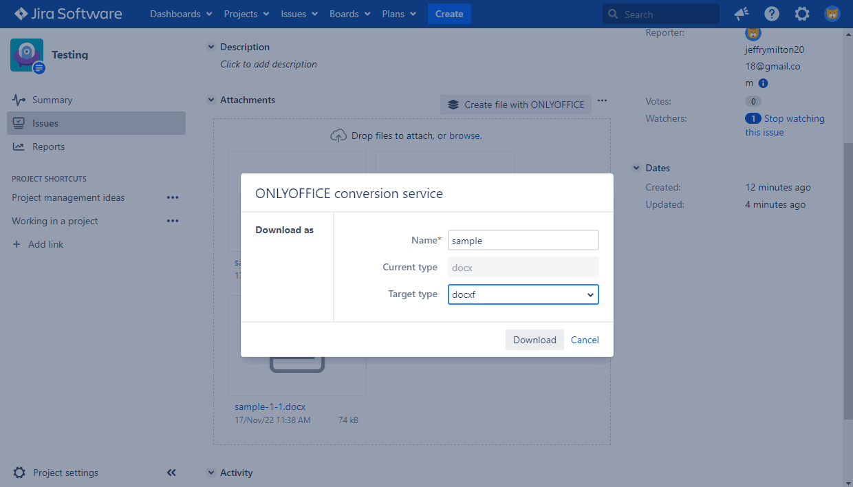Open the Target type dropdown
This screenshot has width=853, height=487.
point(523,294)
